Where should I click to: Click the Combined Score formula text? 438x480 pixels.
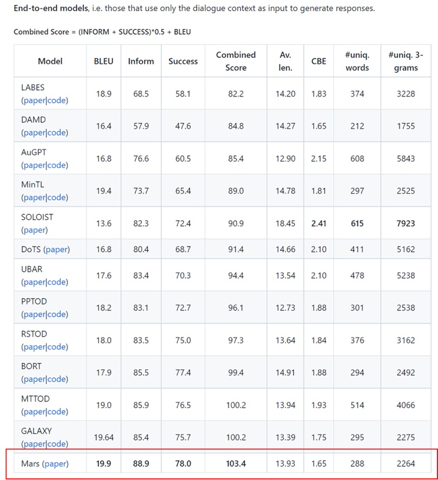click(x=102, y=32)
